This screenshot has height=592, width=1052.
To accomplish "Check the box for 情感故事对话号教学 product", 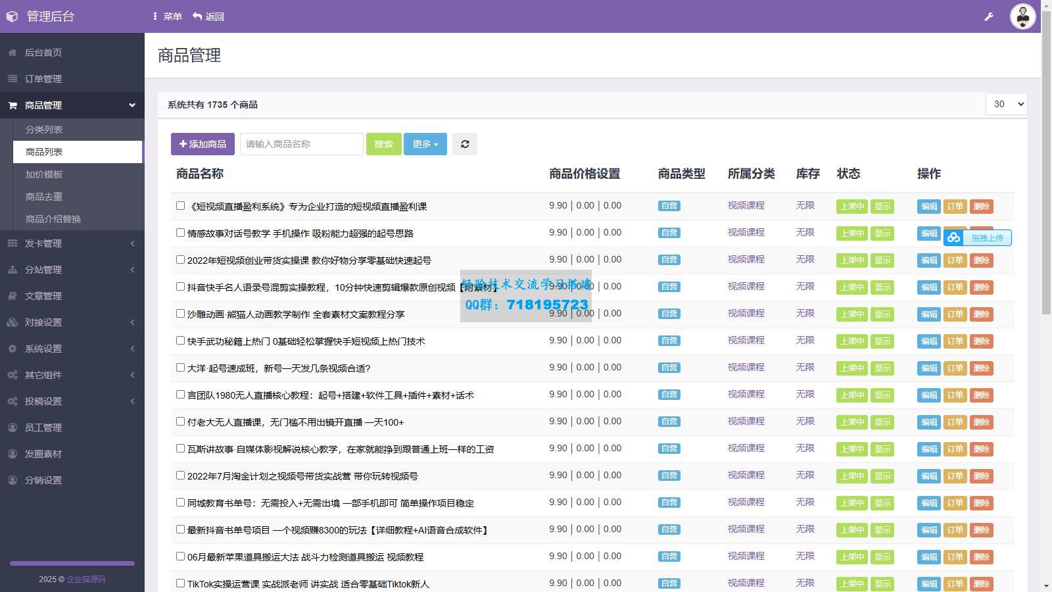I will tap(180, 233).
